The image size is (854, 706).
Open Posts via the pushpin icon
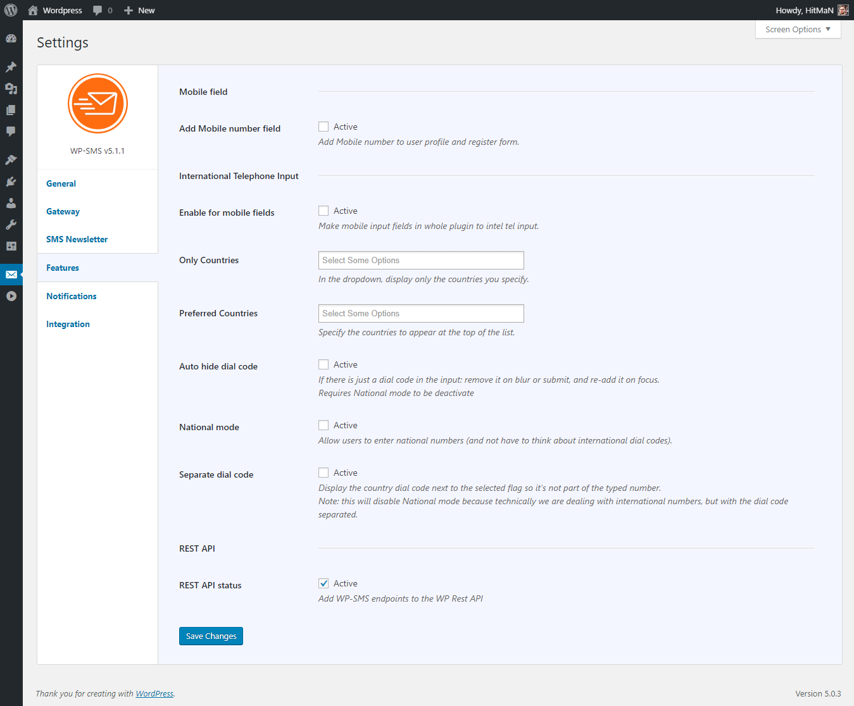click(11, 67)
